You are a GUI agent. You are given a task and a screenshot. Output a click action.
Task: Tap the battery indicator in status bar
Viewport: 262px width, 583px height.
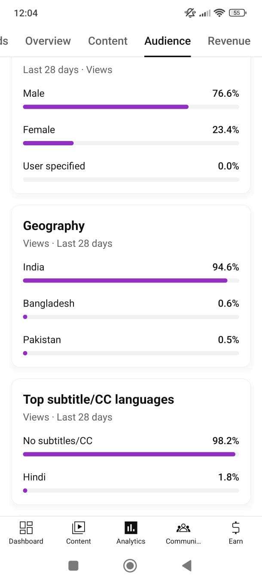coord(238,13)
